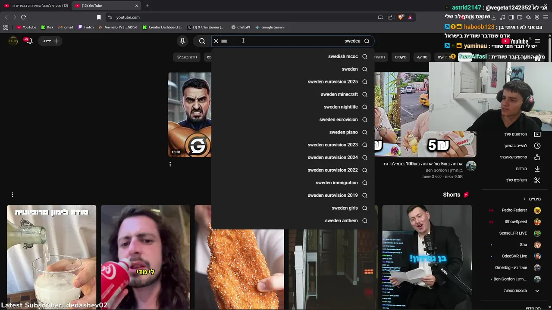
Task: Open the YouTube hamburger guide menu
Action: 537,41
